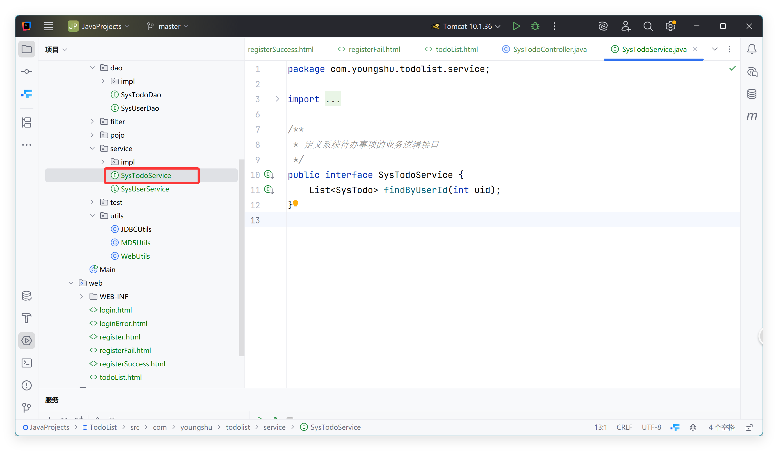The width and height of the screenshot is (778, 451).
Task: Switch to registerSuccess.html tab
Action: pos(280,49)
